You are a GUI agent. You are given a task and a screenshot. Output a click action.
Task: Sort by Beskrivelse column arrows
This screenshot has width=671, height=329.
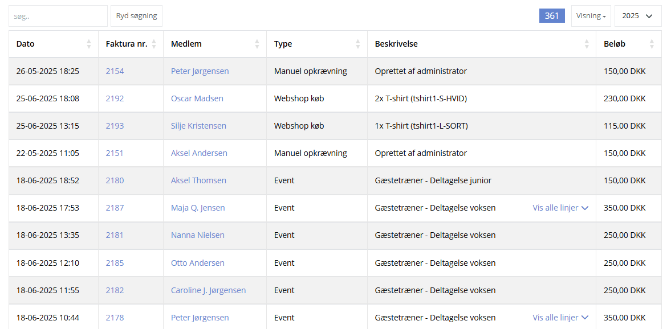coord(587,44)
